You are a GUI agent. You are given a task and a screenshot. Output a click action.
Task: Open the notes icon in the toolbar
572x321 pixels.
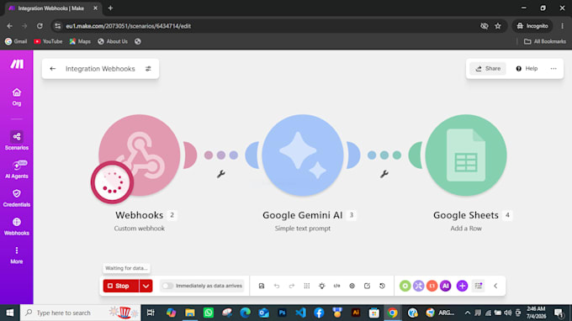tap(367, 286)
